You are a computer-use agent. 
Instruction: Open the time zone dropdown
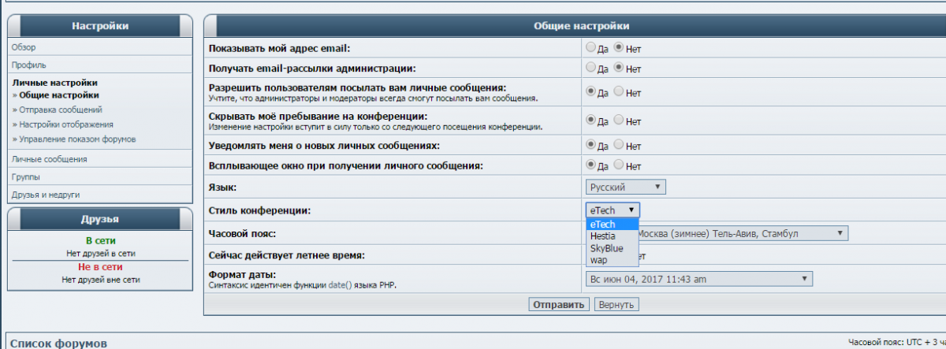741,233
